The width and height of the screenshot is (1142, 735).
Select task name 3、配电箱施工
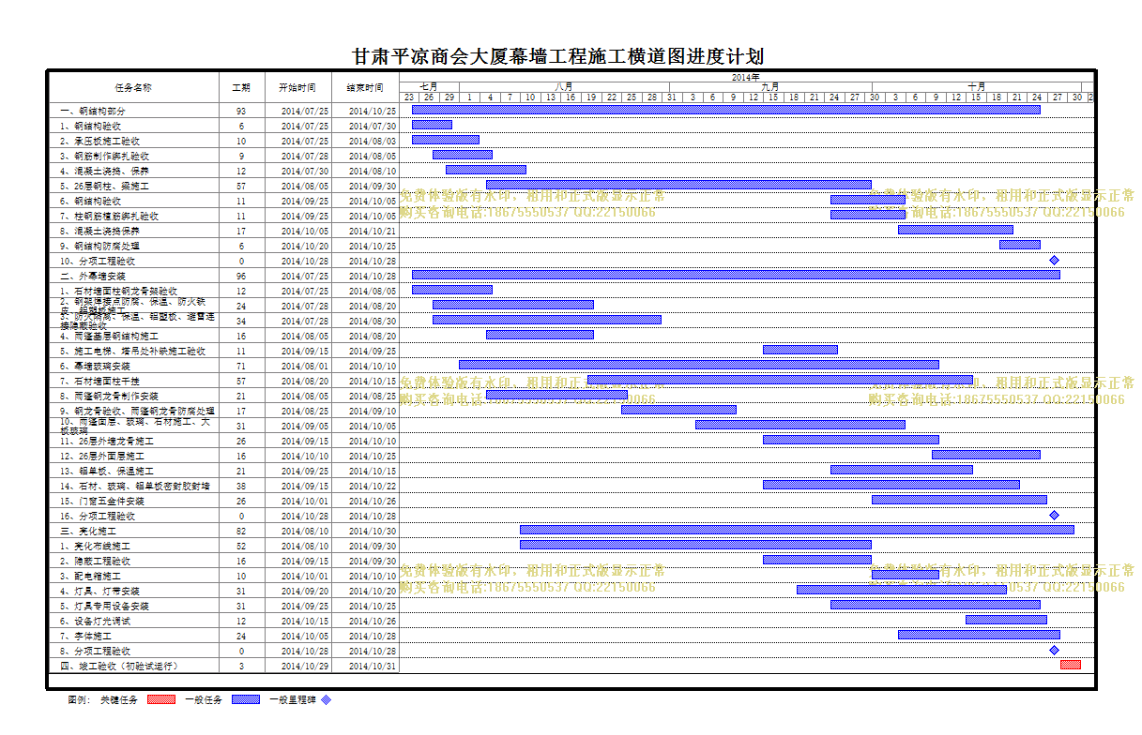[90, 576]
